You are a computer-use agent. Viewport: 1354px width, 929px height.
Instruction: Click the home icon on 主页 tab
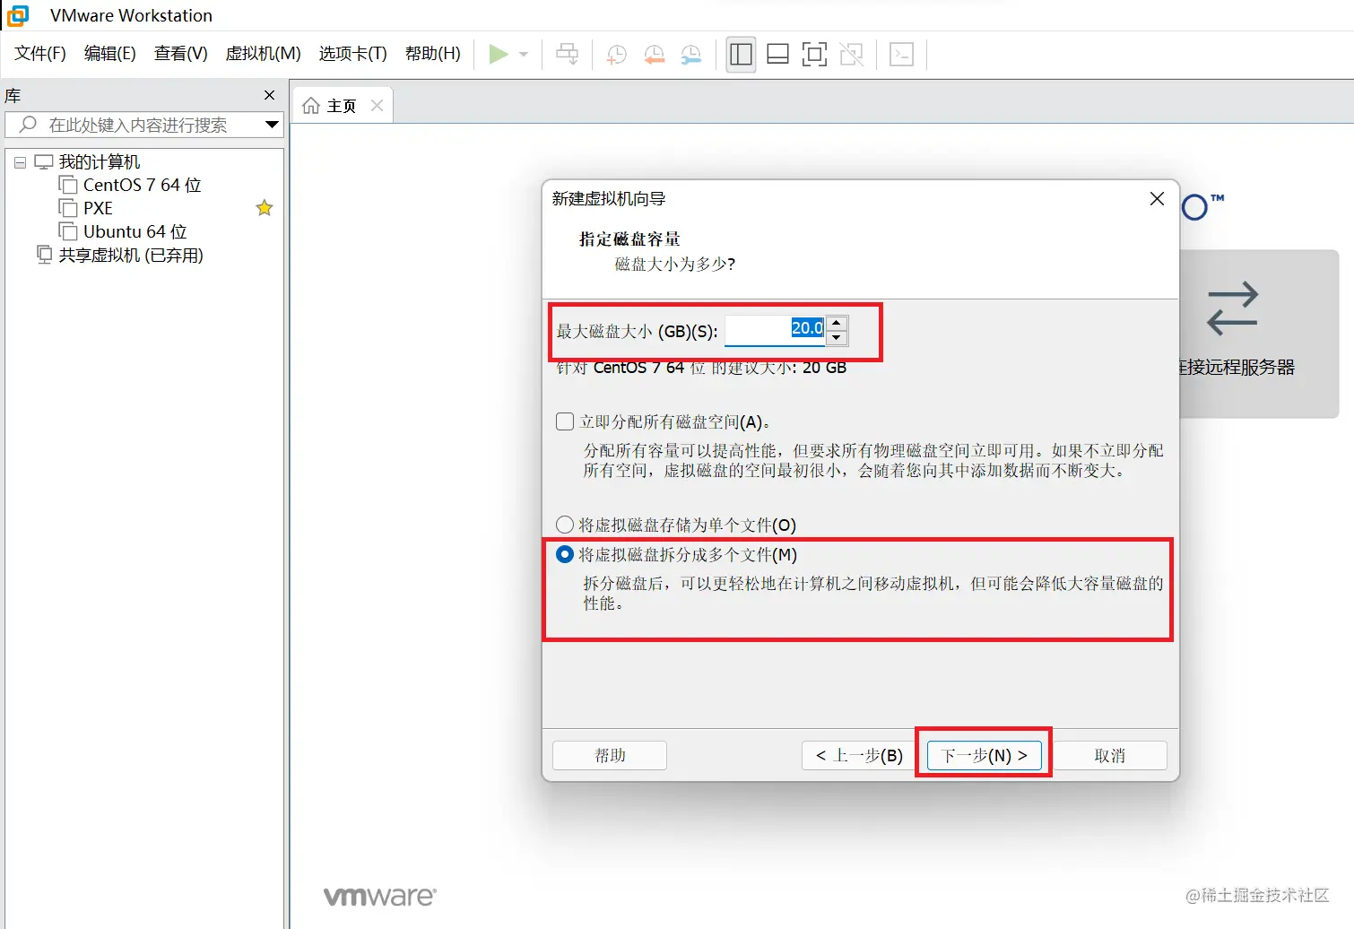311,106
